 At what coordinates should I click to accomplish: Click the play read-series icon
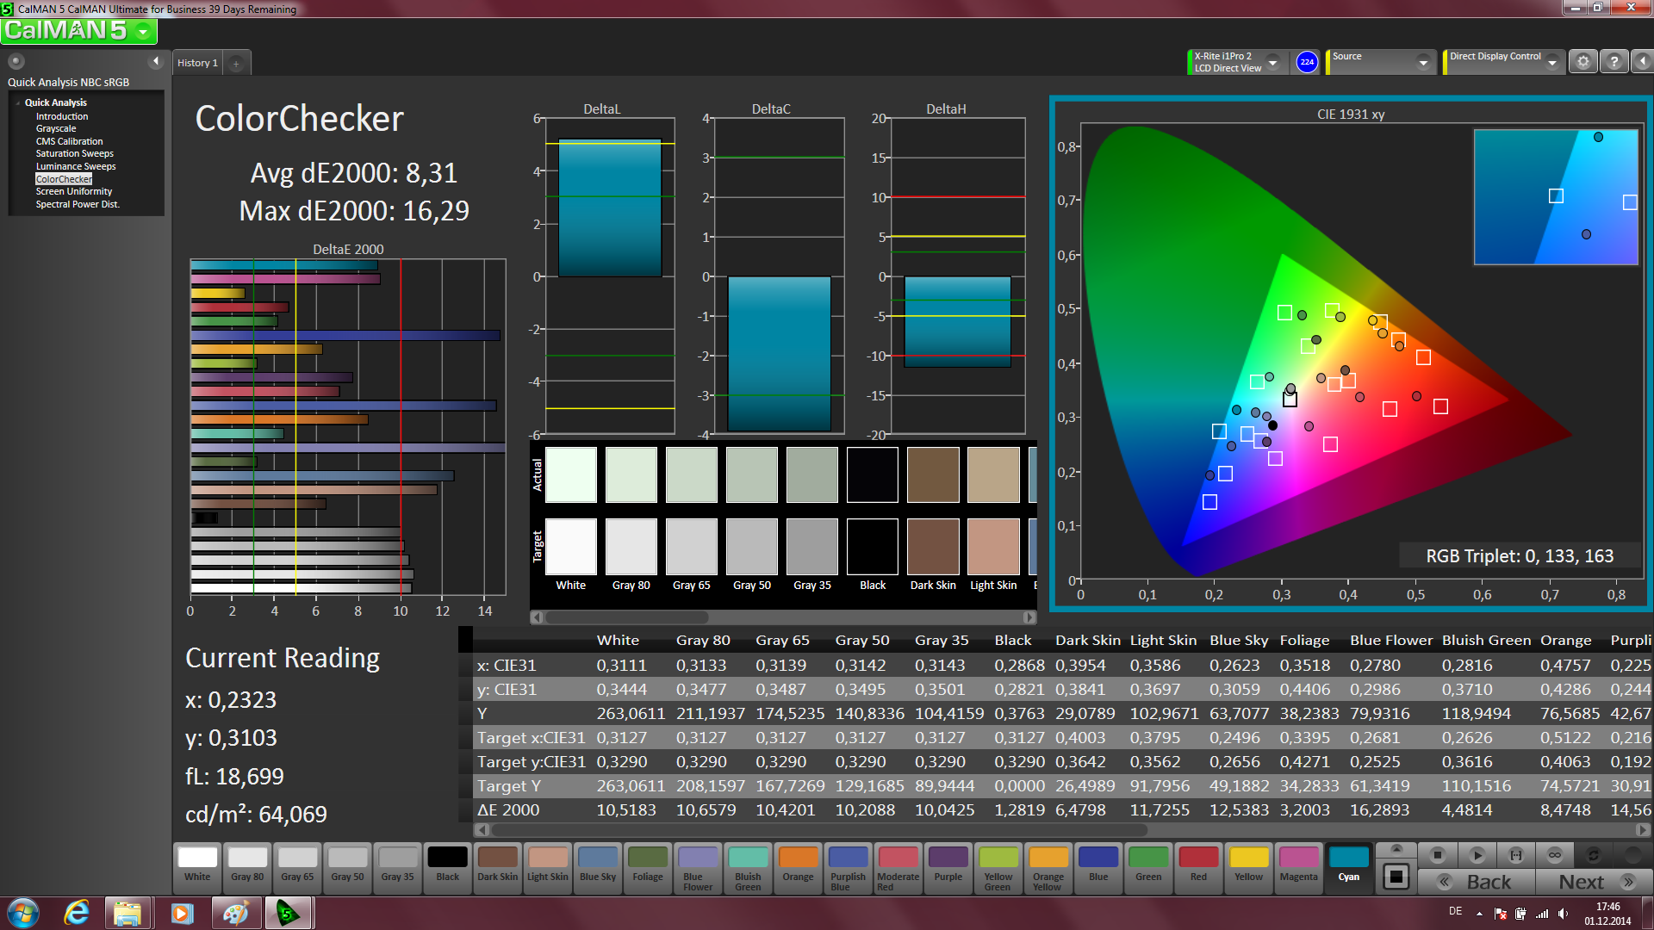[x=1477, y=855]
